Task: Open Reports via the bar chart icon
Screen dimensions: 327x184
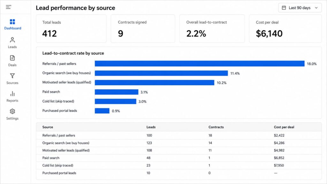Action: [x=12, y=94]
